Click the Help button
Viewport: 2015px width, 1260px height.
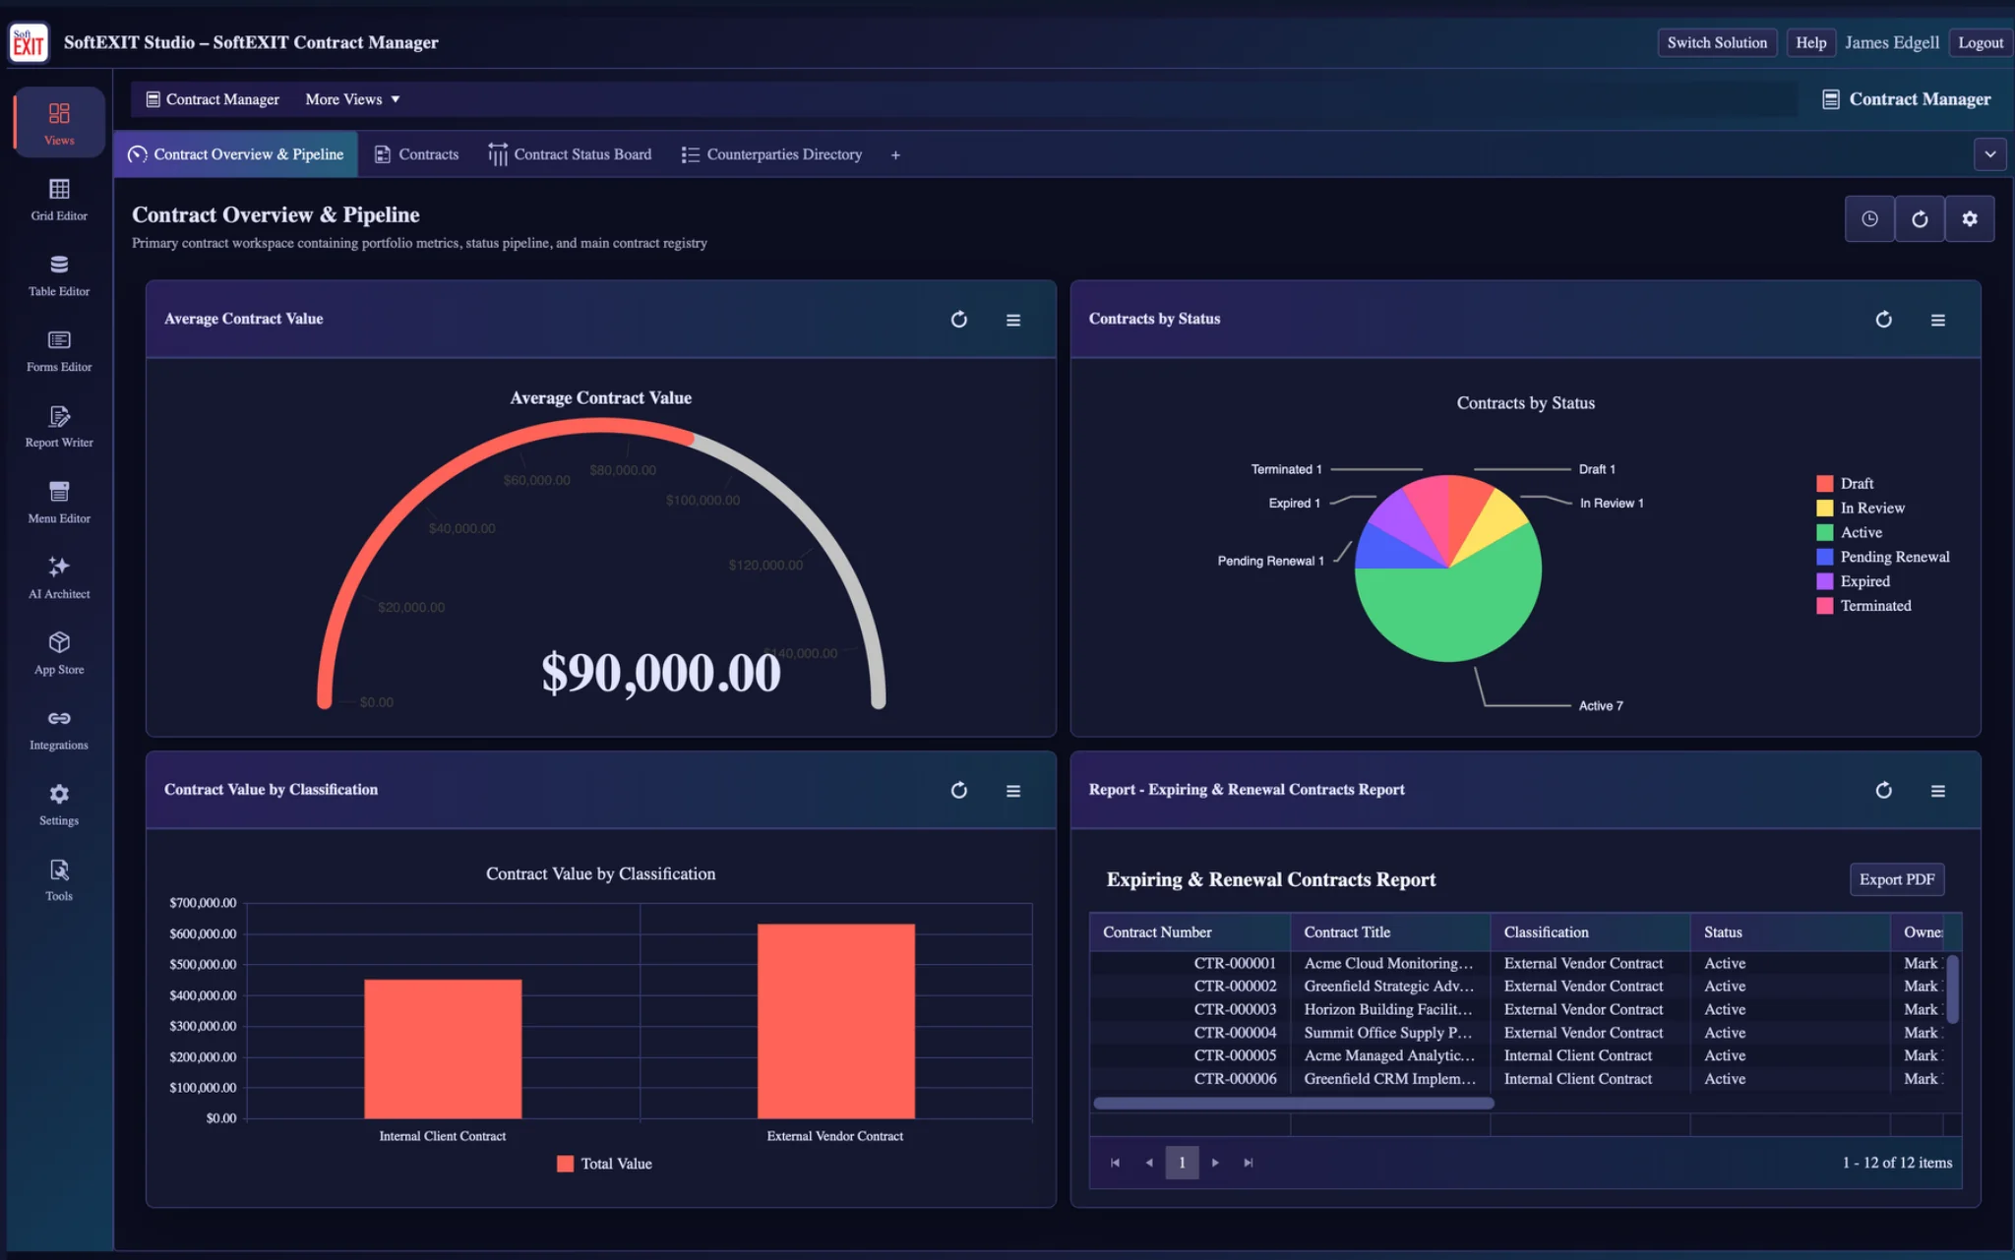point(1810,42)
